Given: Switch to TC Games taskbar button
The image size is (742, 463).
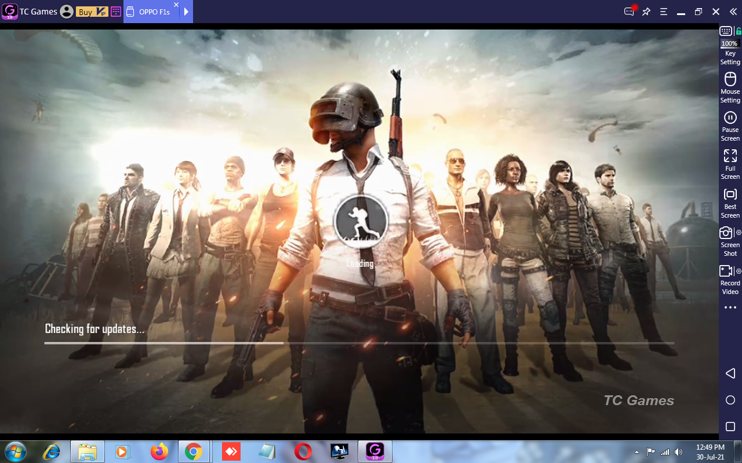Looking at the screenshot, I should point(375,451).
